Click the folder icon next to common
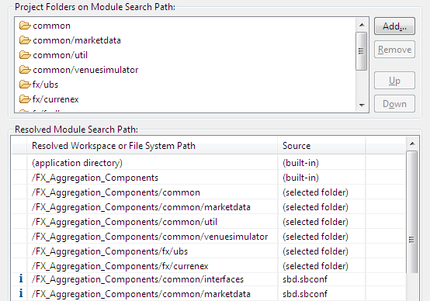Image resolution: width=430 pixels, height=301 pixels. pyautogui.click(x=25, y=26)
